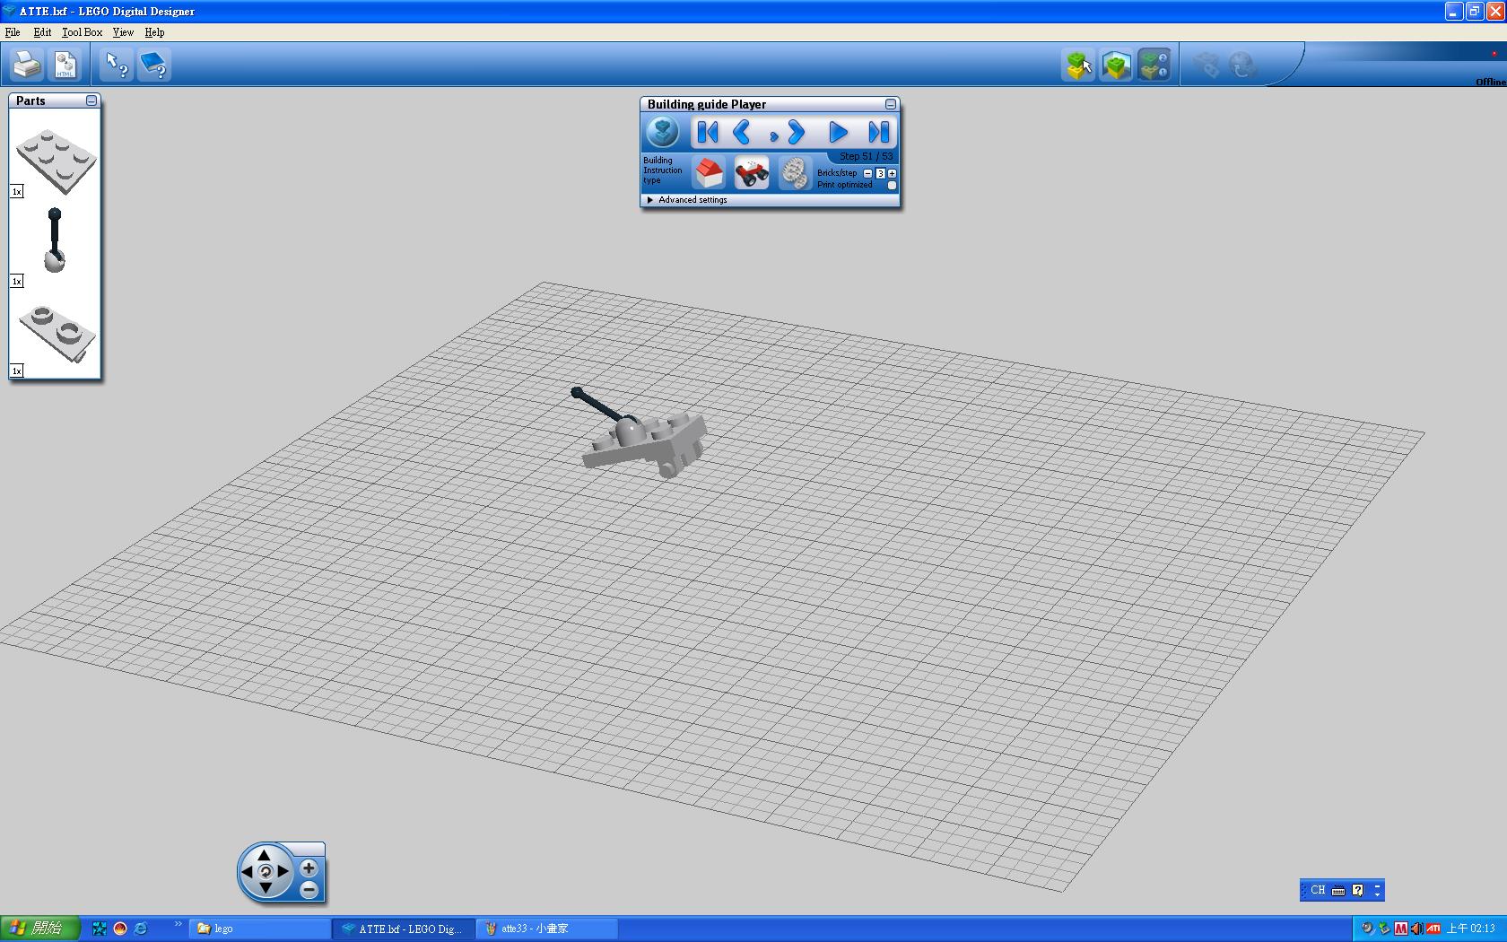
Task: Export the guide using the HTML icon
Action: 65,65
